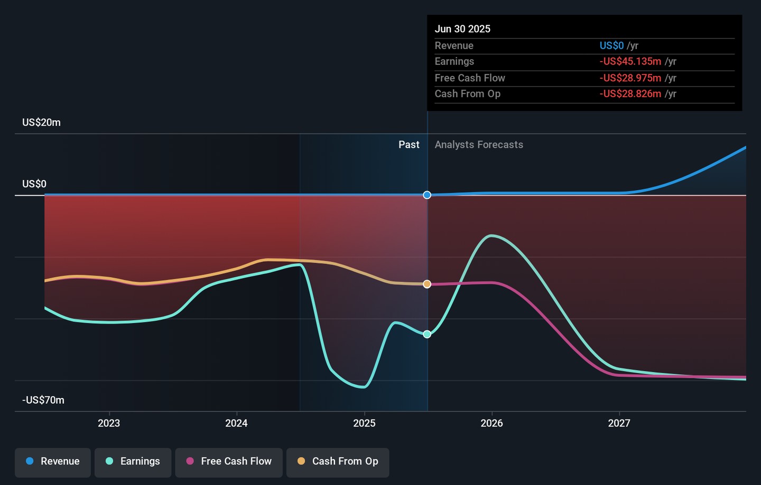Click the orange Cash From Op data marker
The height and width of the screenshot is (485, 761).
(427, 284)
